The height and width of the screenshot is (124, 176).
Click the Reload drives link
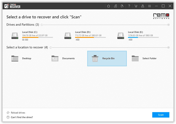16,113
